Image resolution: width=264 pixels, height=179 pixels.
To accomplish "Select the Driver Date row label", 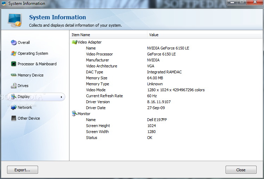I will (x=96, y=108).
